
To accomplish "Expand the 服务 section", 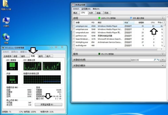I will pyautogui.click(x=162, y=54).
